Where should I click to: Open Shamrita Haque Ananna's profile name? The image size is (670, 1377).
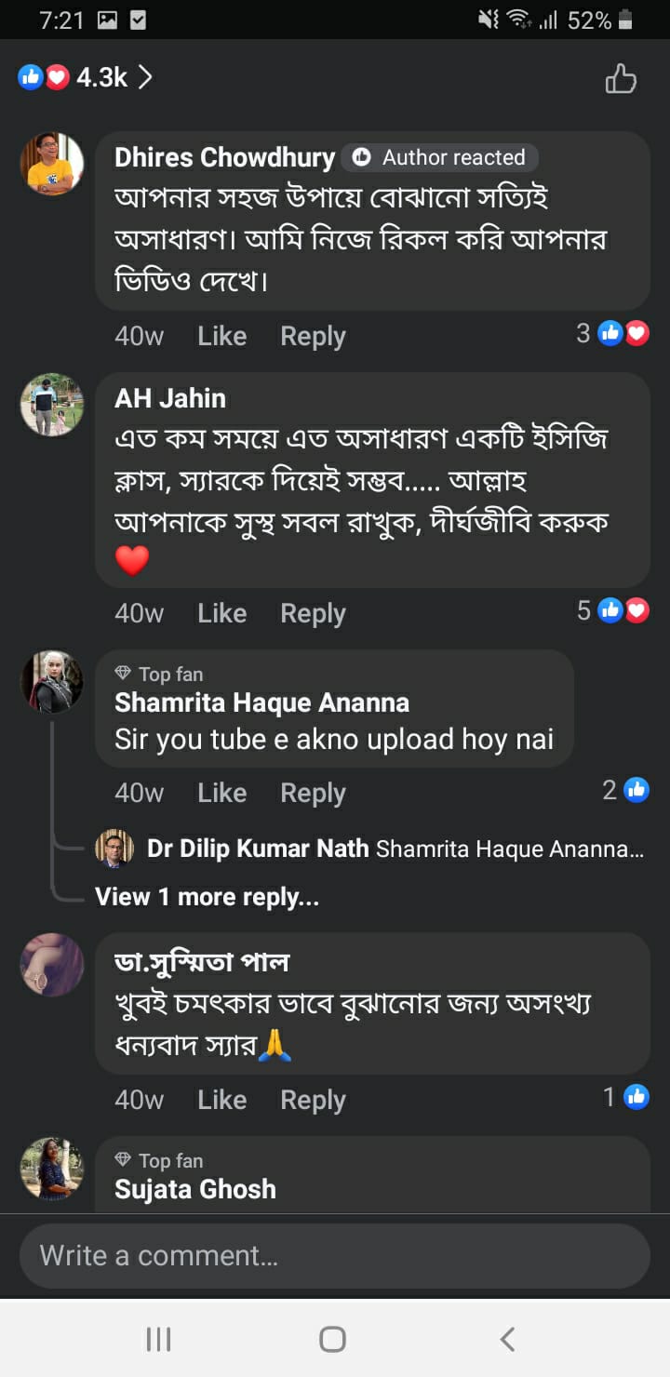tap(261, 702)
